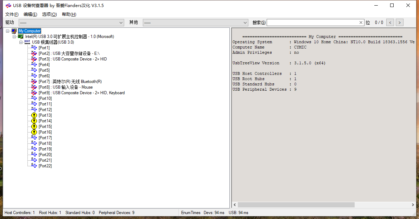Click the yellow warning icon at Port14
The image size is (419, 219).
[x=34, y=121]
